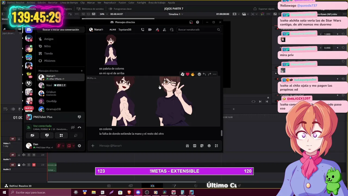348x196 pixels.
Task: Attach a file with the plus button
Action: tap(93, 146)
